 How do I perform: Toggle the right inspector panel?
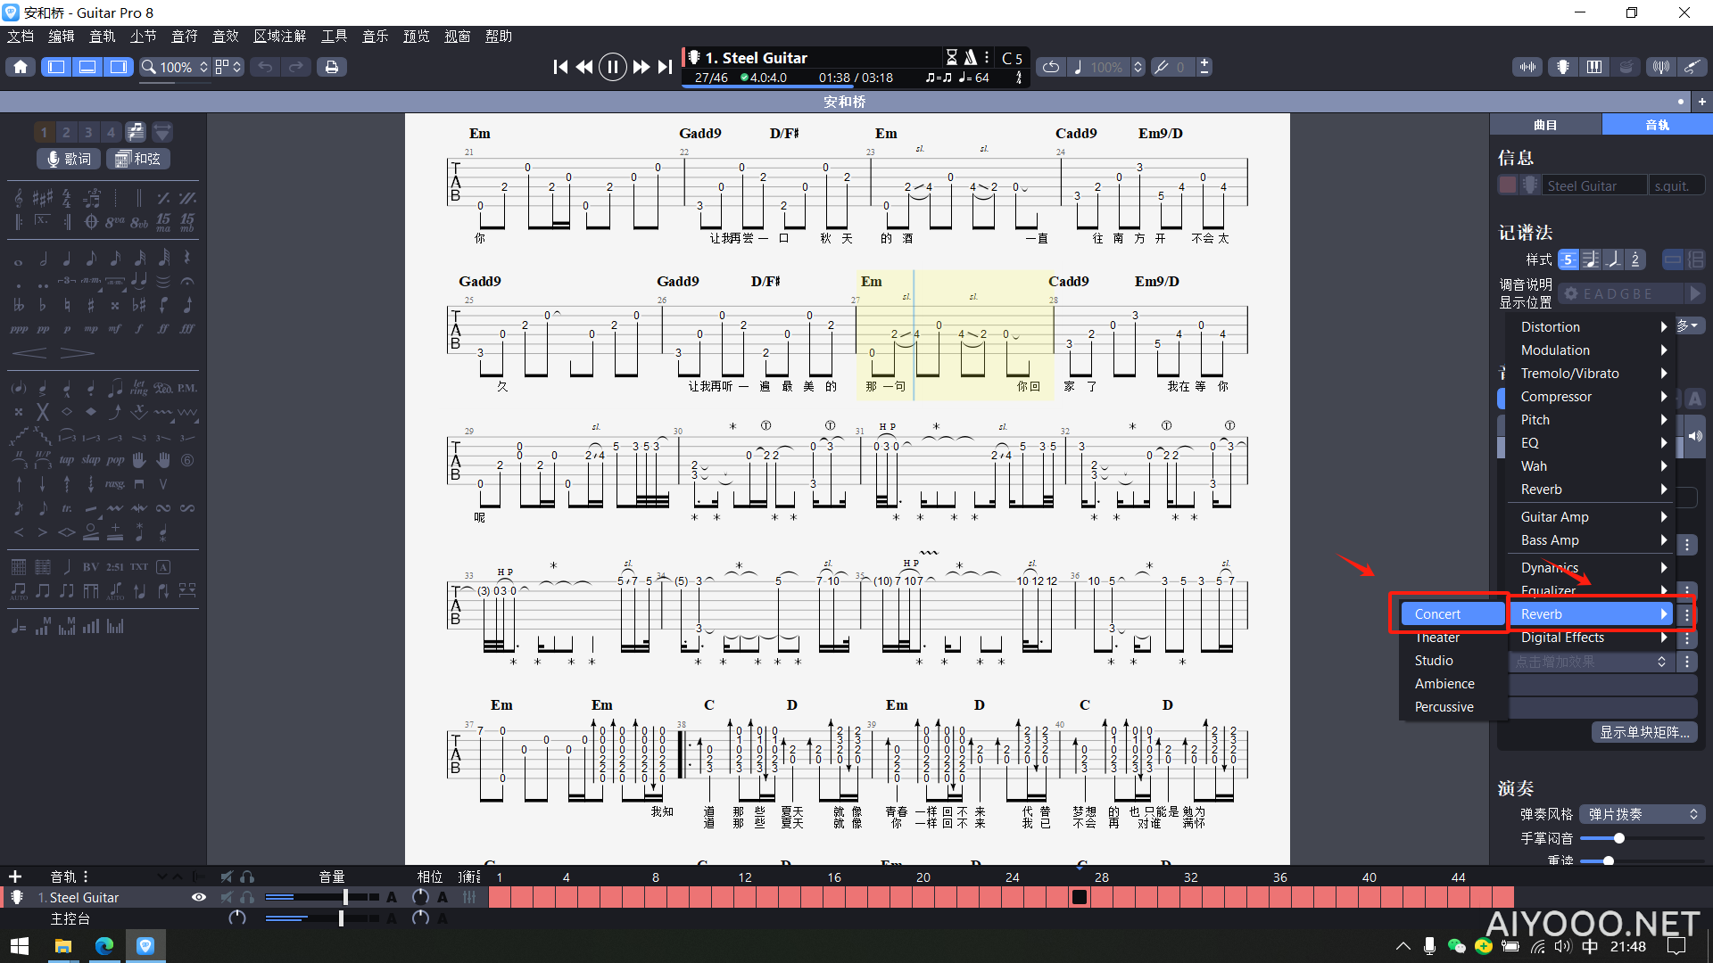tap(119, 67)
